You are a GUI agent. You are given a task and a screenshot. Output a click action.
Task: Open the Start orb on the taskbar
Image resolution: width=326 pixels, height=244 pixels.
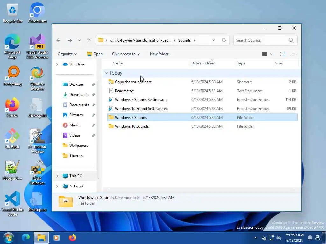click(x=9, y=238)
